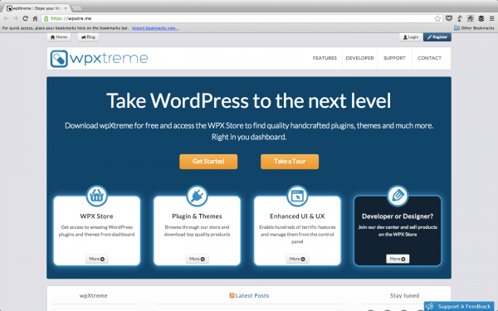Screen dimensions: 498x311
Task: Open the Pocket extension icon
Action: (449, 18)
